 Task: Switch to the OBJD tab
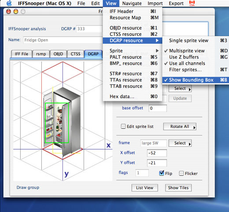(58, 54)
